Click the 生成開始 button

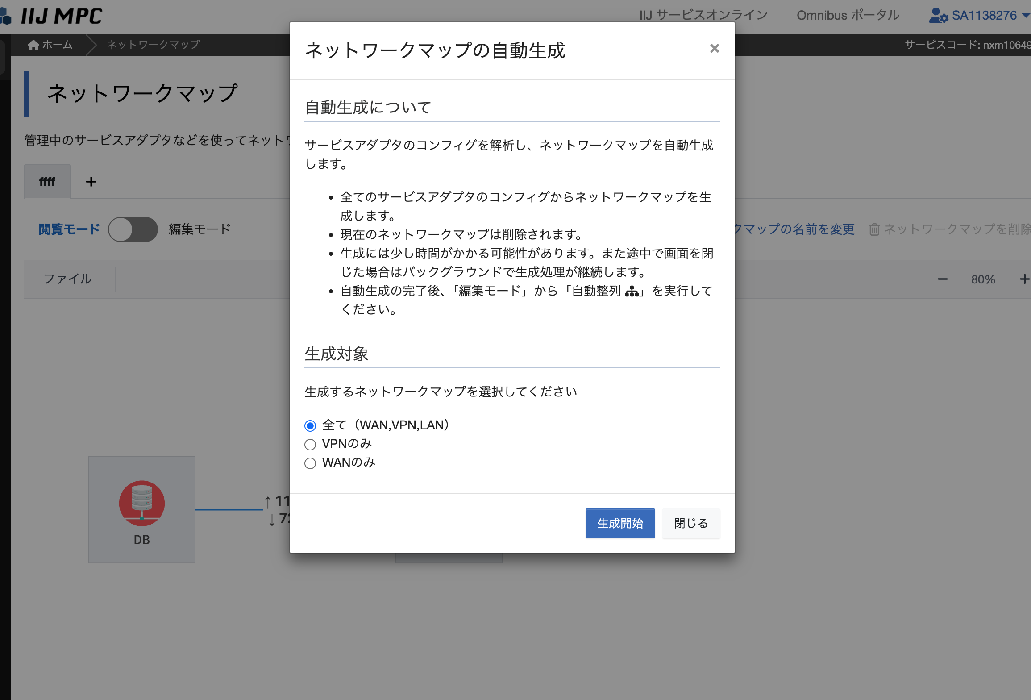click(x=620, y=523)
